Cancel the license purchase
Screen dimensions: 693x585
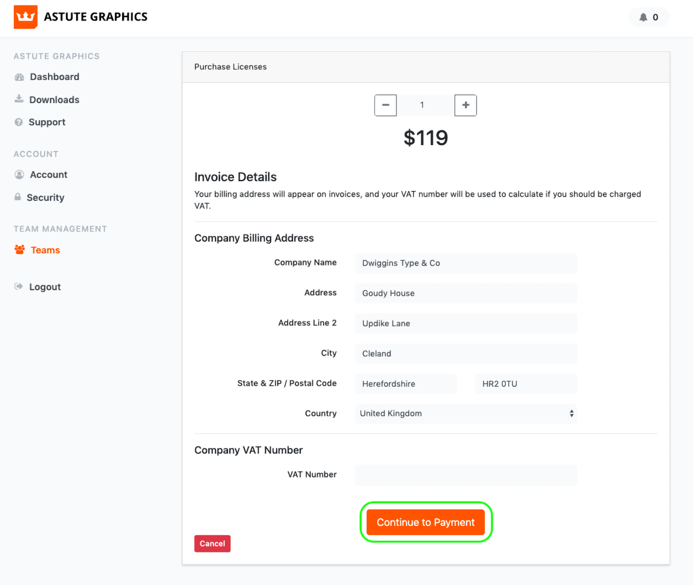(212, 544)
